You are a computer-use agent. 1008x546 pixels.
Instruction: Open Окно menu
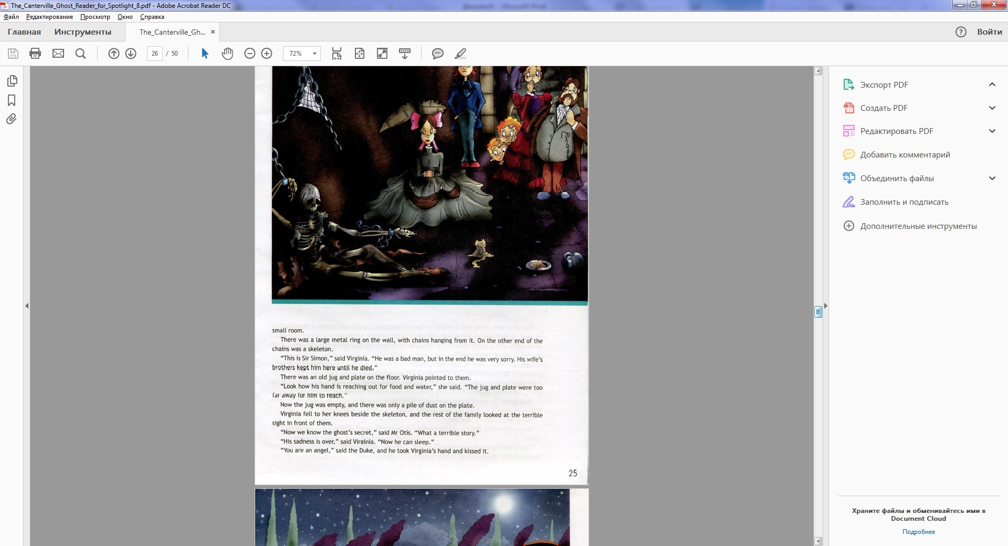pos(125,17)
